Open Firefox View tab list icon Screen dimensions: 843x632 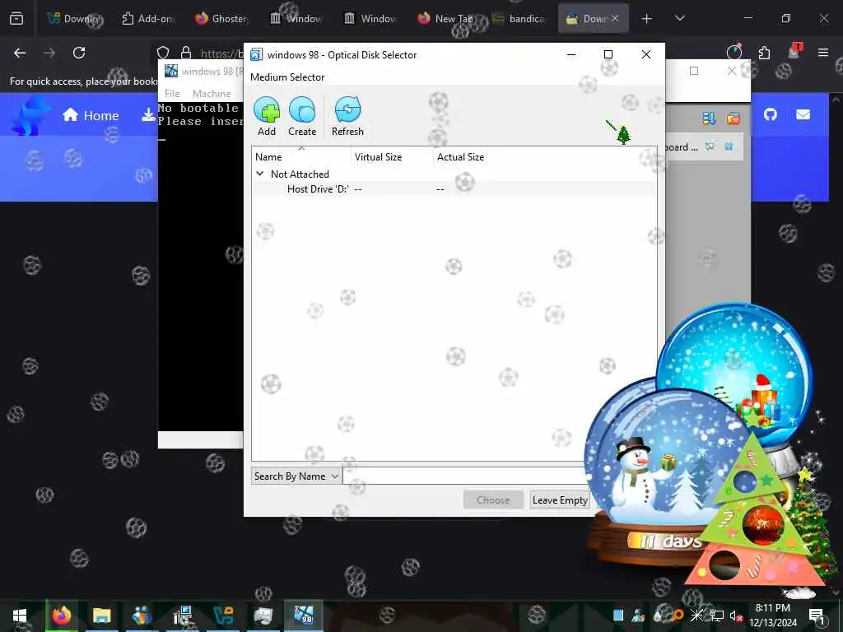tap(16, 19)
